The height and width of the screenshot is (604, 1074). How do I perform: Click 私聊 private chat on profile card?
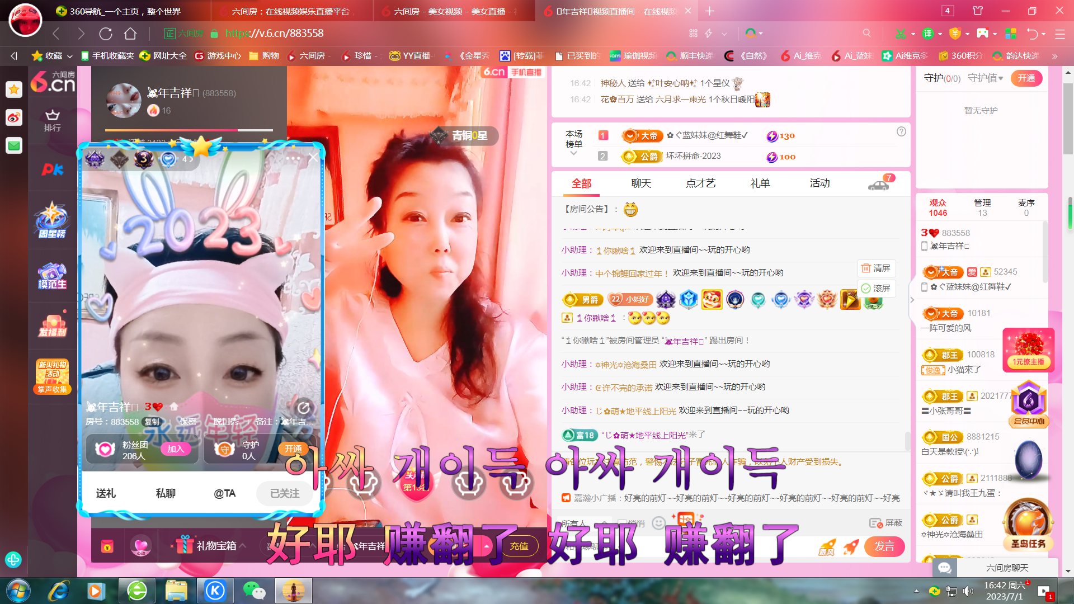tap(166, 493)
